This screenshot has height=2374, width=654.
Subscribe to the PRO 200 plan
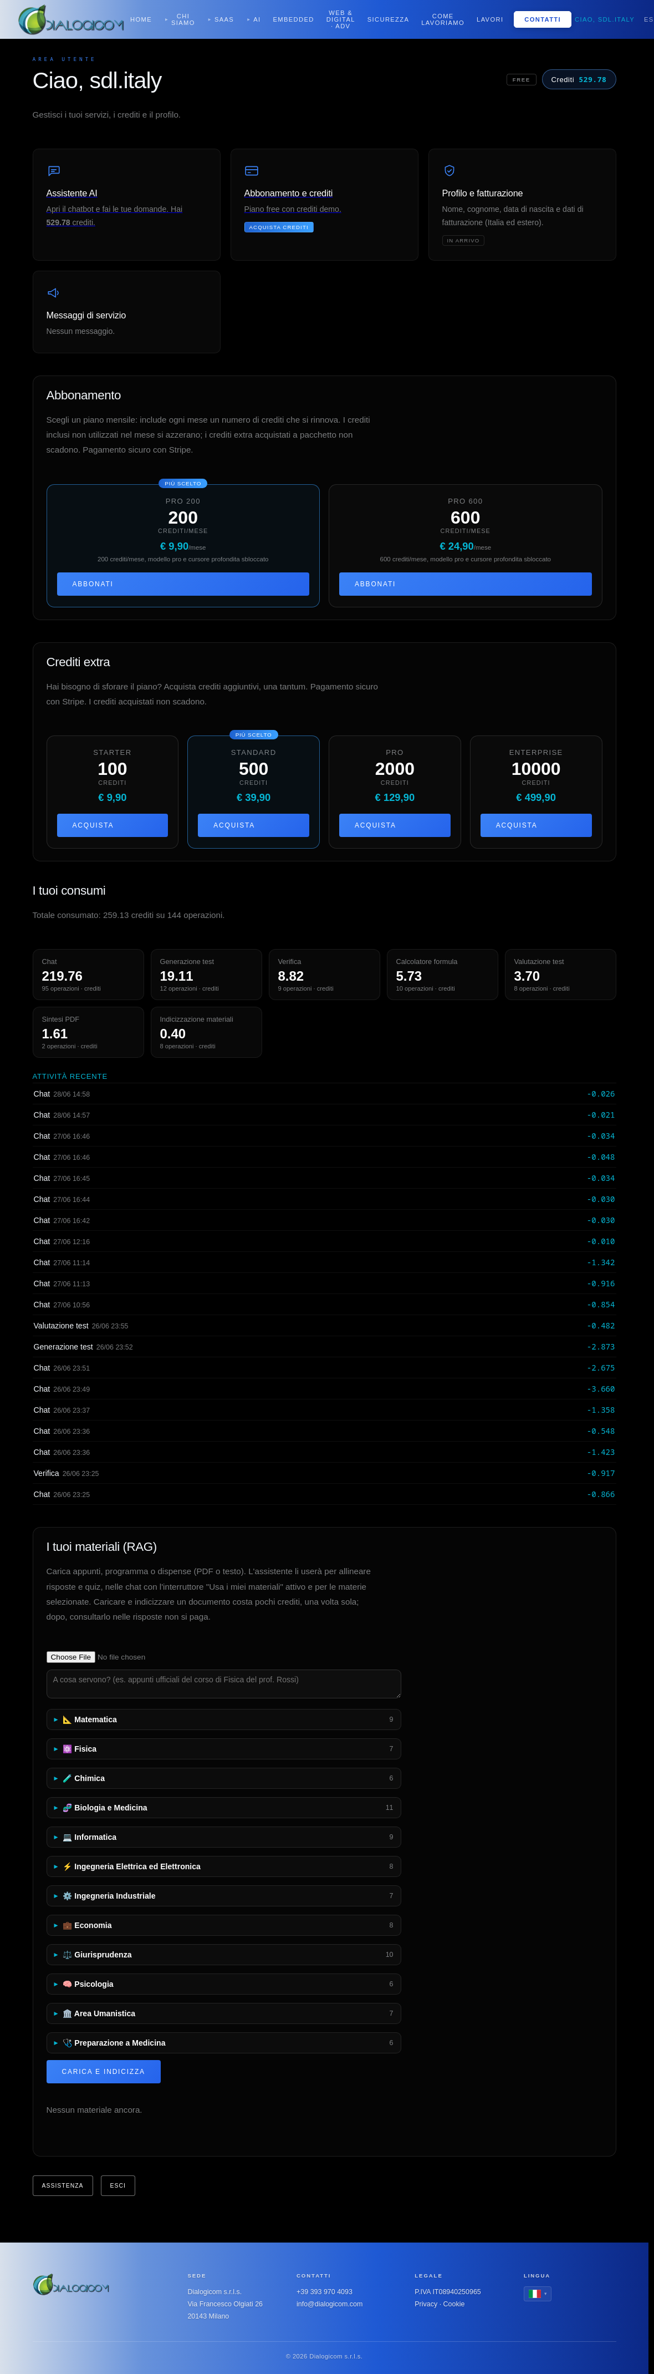point(183,584)
